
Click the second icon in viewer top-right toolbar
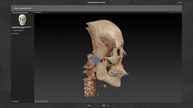(174, 12)
